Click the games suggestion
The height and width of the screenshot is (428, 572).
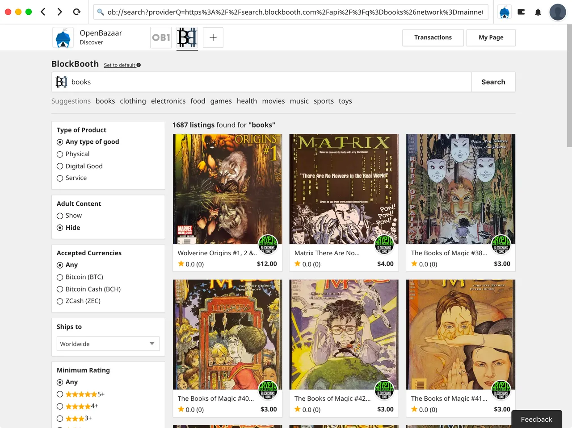221,101
